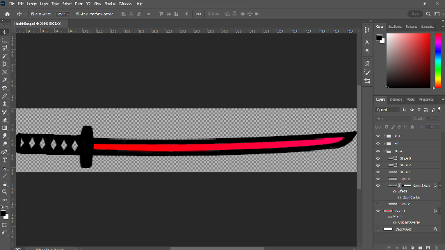Image resolution: width=445 pixels, height=250 pixels.
Task: Click the Home icon in options bar
Action: pos(8,14)
